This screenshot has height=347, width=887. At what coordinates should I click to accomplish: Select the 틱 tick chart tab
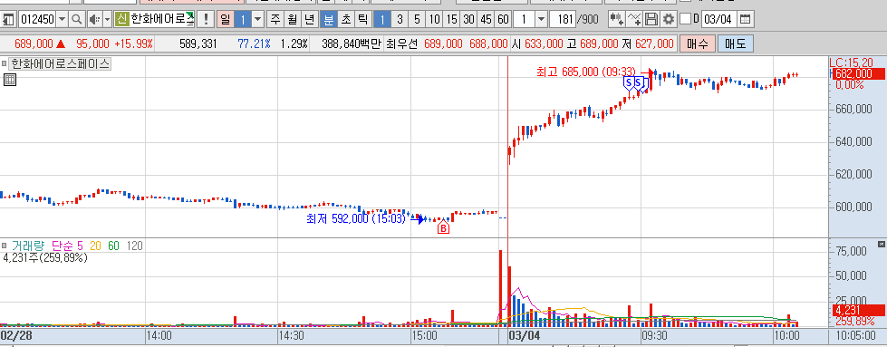(x=362, y=20)
